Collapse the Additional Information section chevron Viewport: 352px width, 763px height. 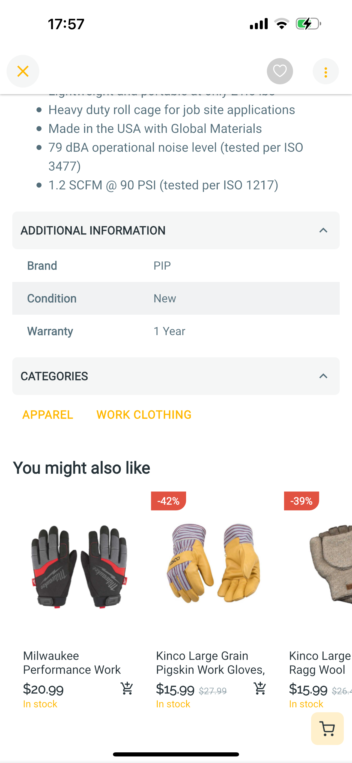coord(323,230)
